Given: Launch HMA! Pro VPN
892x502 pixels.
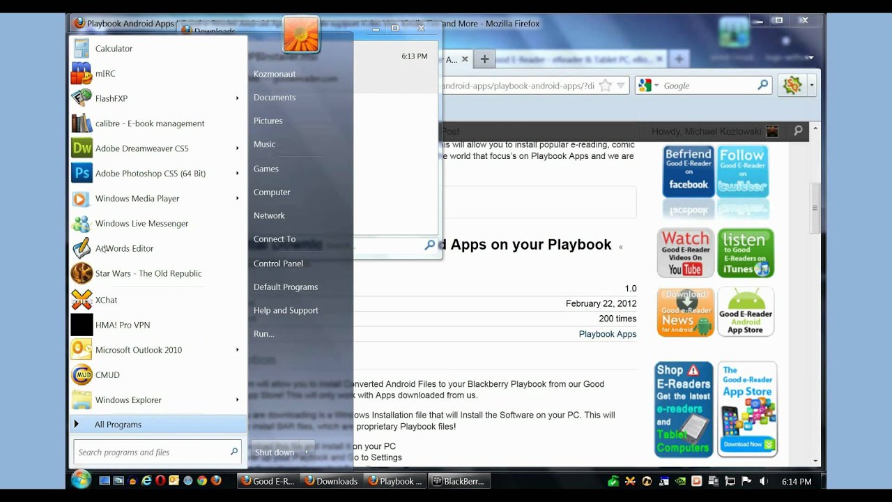Looking at the screenshot, I should point(158,325).
